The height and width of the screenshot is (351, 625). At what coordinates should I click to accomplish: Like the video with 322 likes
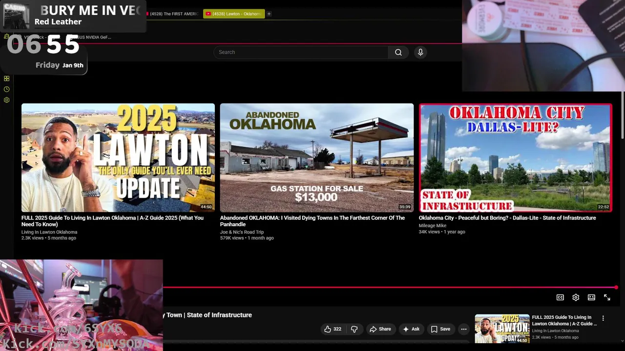click(333, 329)
